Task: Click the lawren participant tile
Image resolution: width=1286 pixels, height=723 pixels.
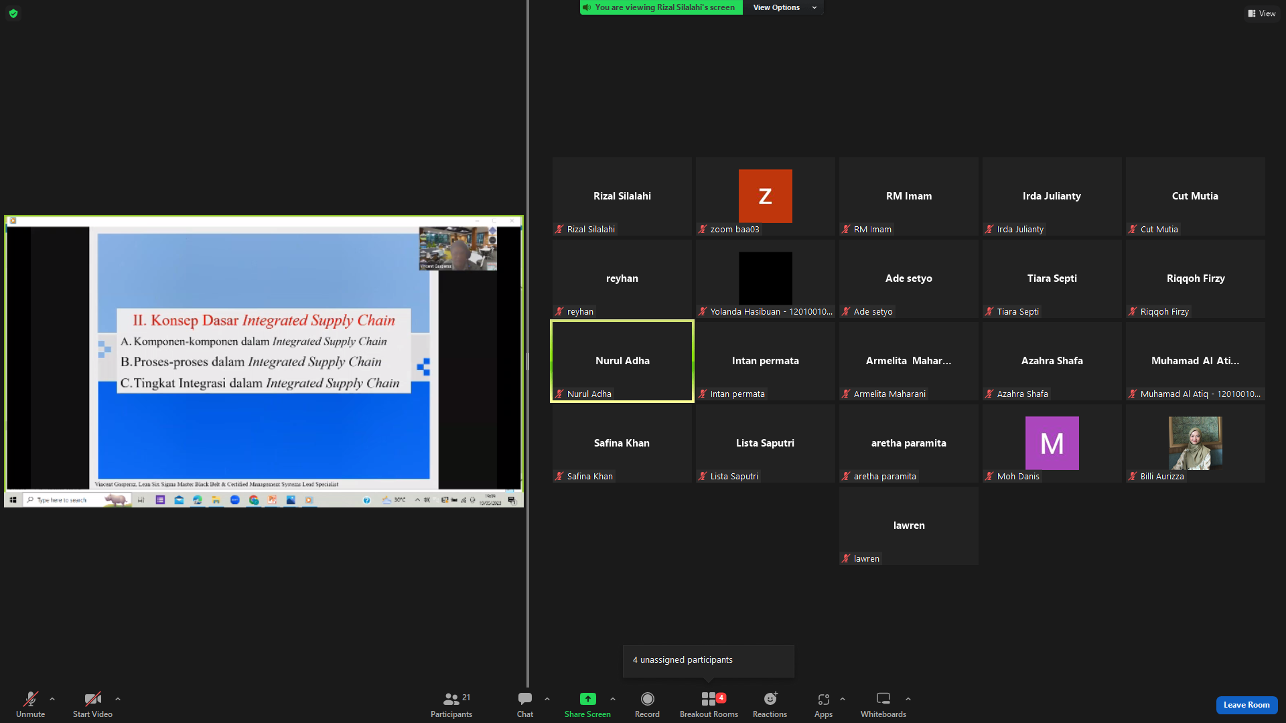Action: click(909, 526)
